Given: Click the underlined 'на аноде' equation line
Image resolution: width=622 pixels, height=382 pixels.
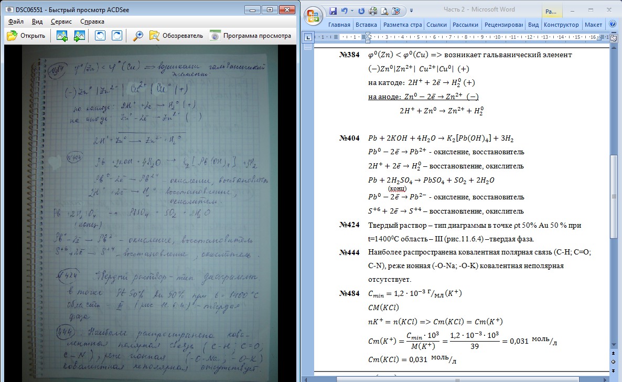Looking at the screenshot, I should (423, 97).
